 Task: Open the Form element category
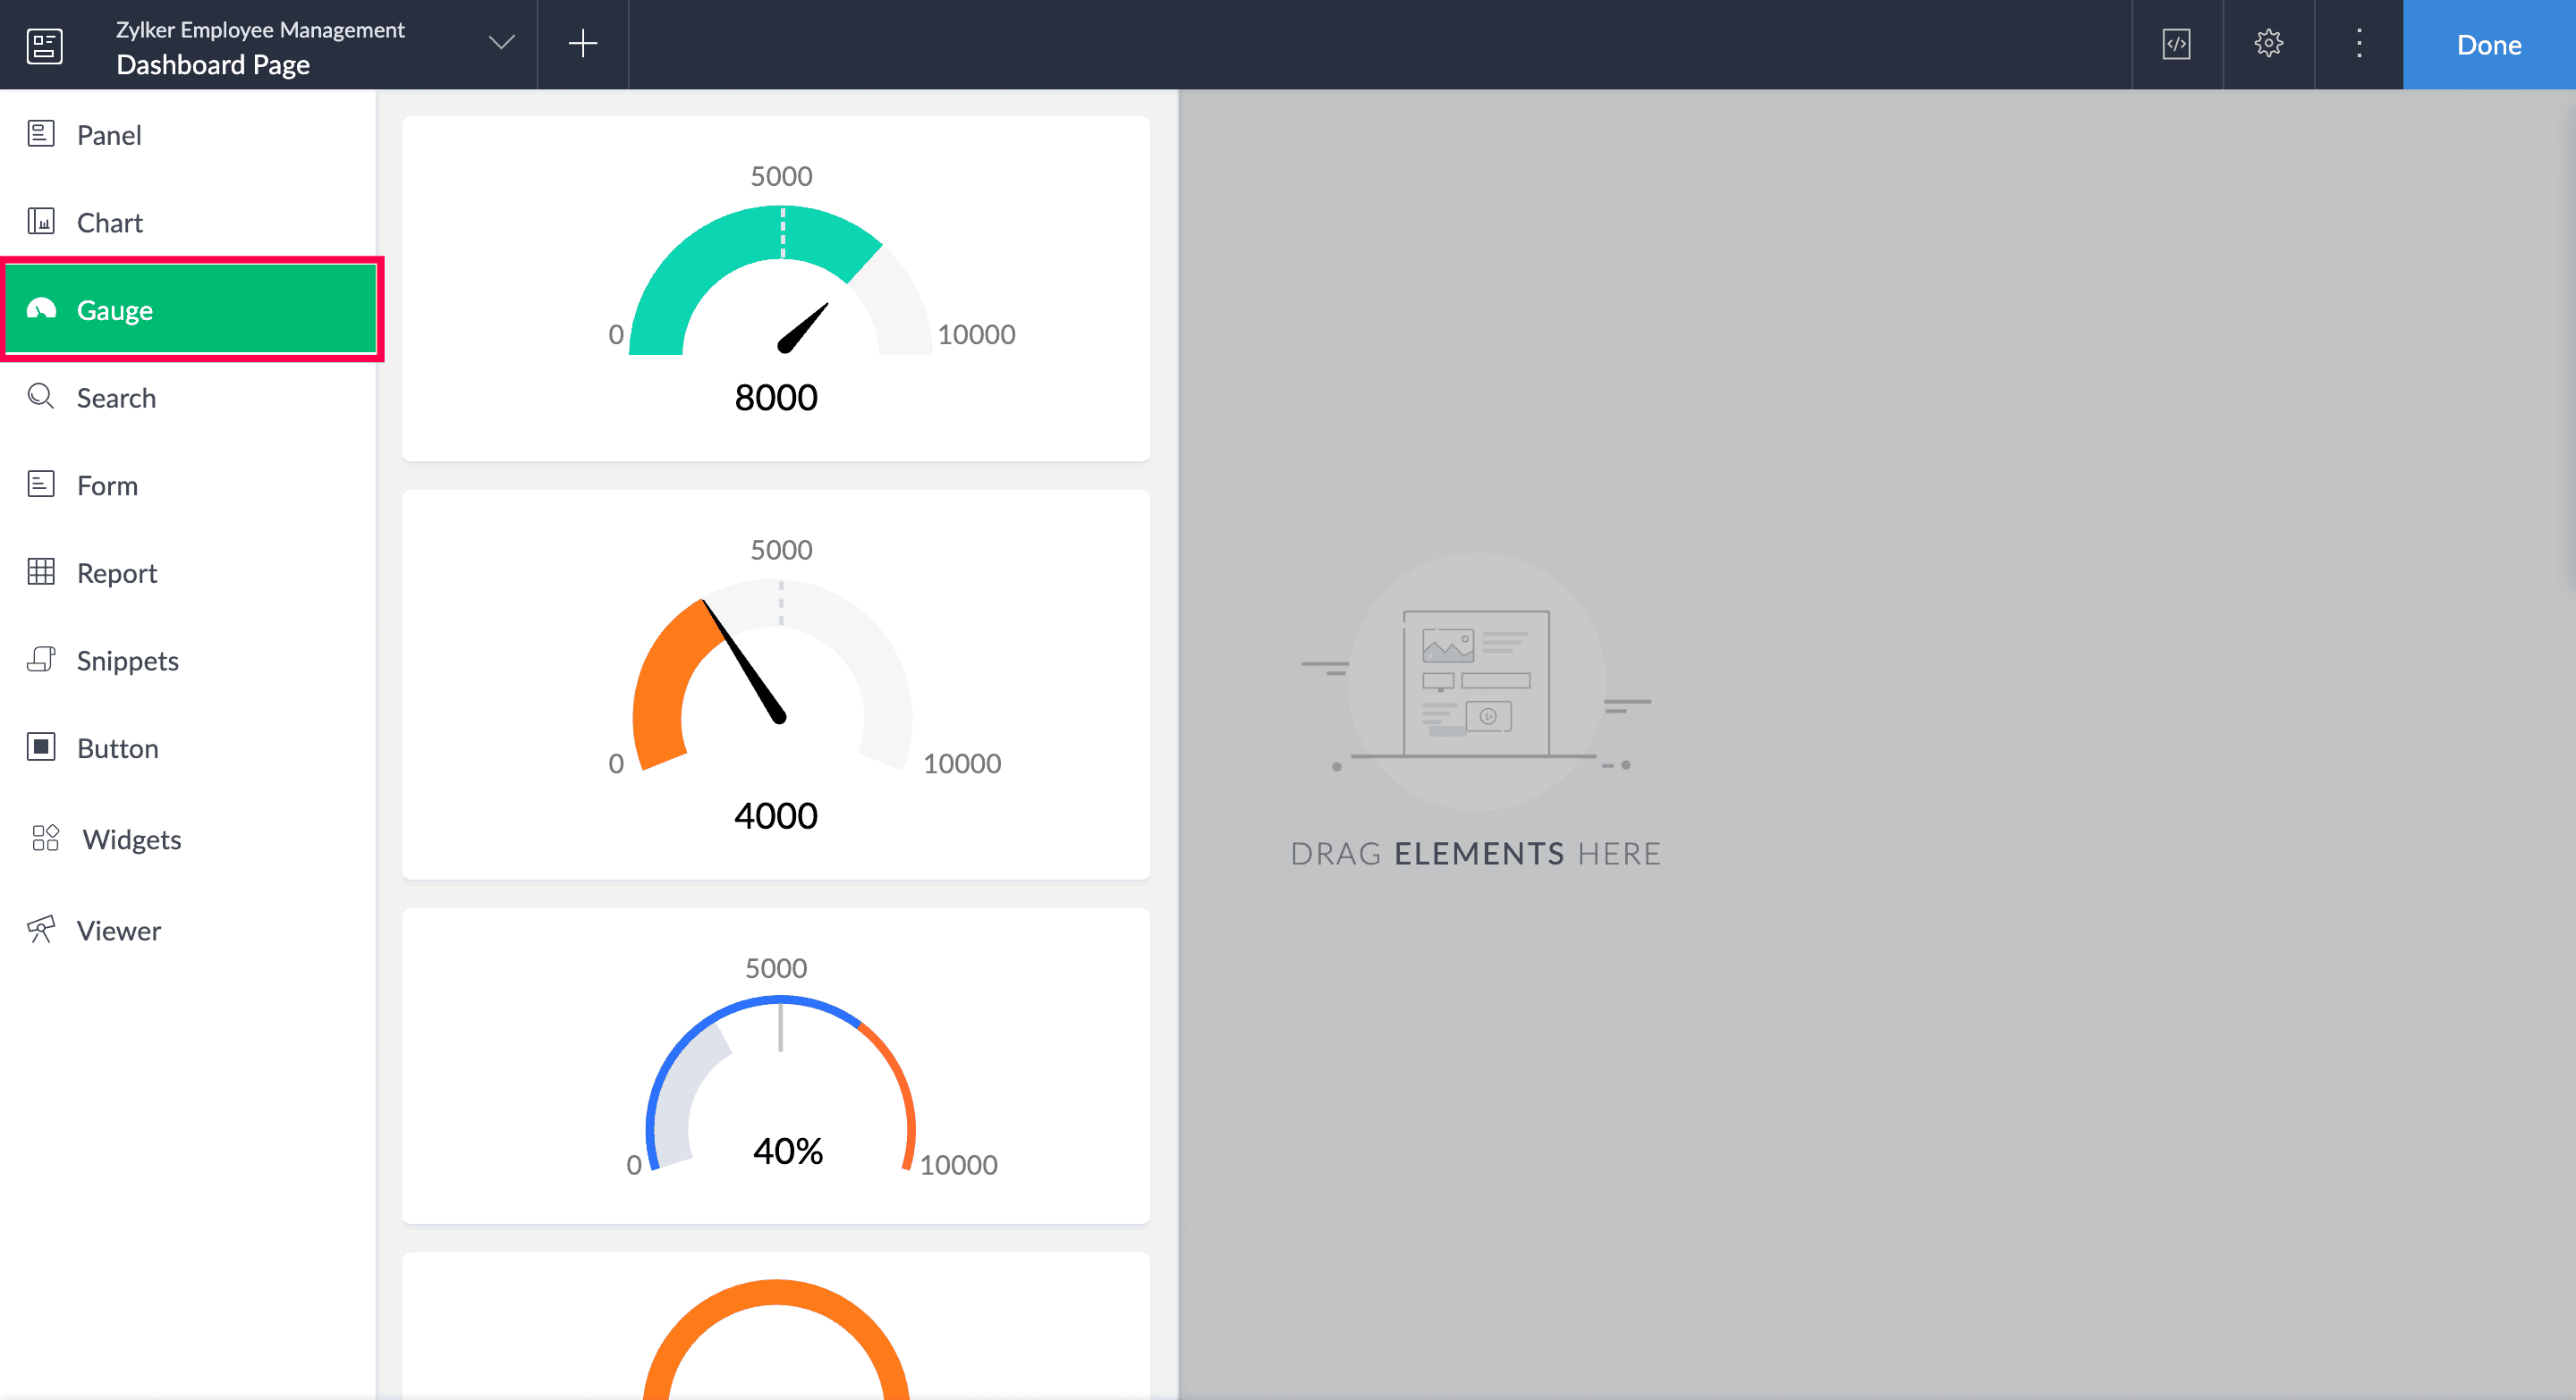click(107, 485)
